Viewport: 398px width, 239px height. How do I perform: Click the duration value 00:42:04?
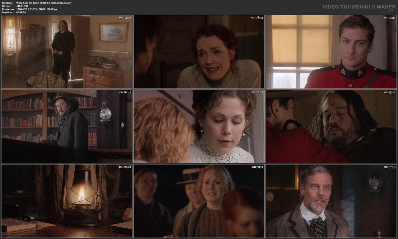click(21, 12)
